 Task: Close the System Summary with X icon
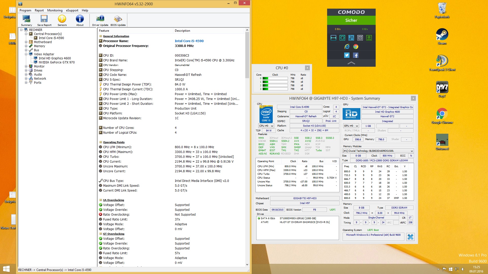click(x=410, y=237)
